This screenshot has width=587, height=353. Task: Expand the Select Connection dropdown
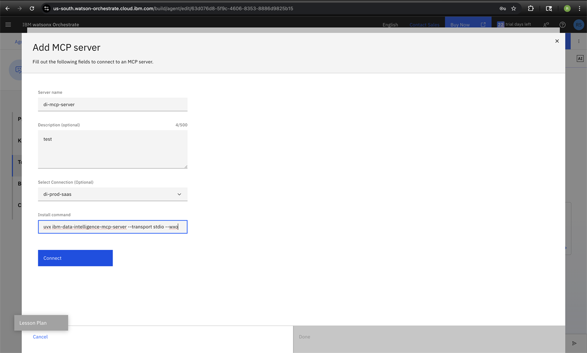click(113, 194)
